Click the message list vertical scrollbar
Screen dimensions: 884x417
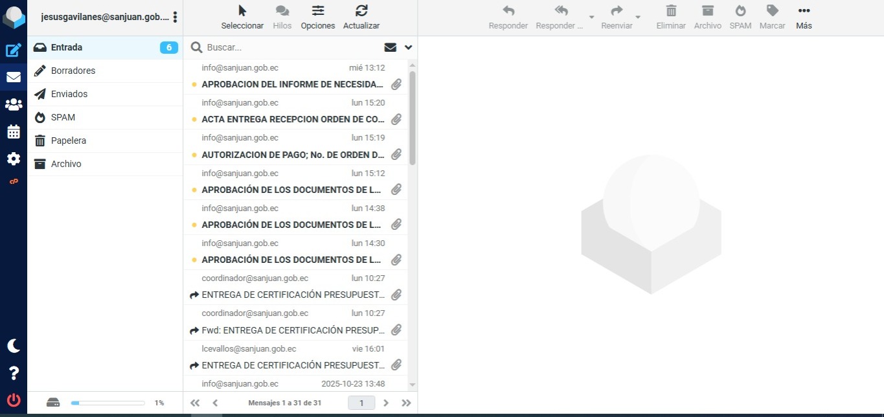[x=413, y=117]
